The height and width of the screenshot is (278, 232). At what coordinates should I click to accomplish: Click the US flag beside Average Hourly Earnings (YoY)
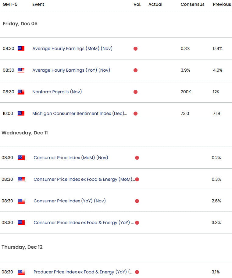(21, 70)
